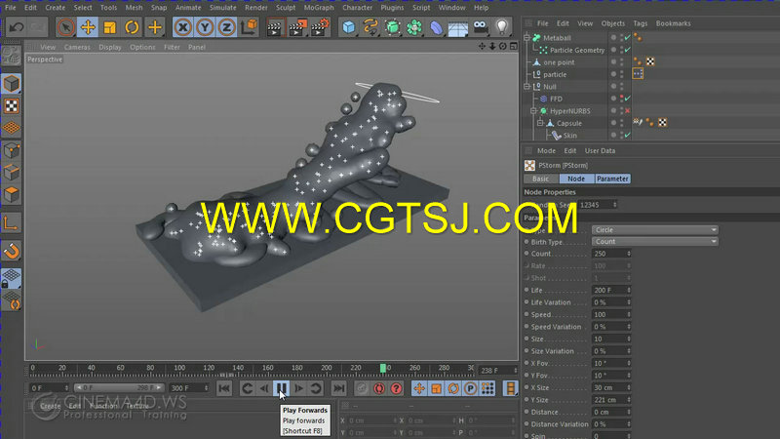Click the Random Seed 12345 field
This screenshot has height=439, width=780.
(598, 205)
